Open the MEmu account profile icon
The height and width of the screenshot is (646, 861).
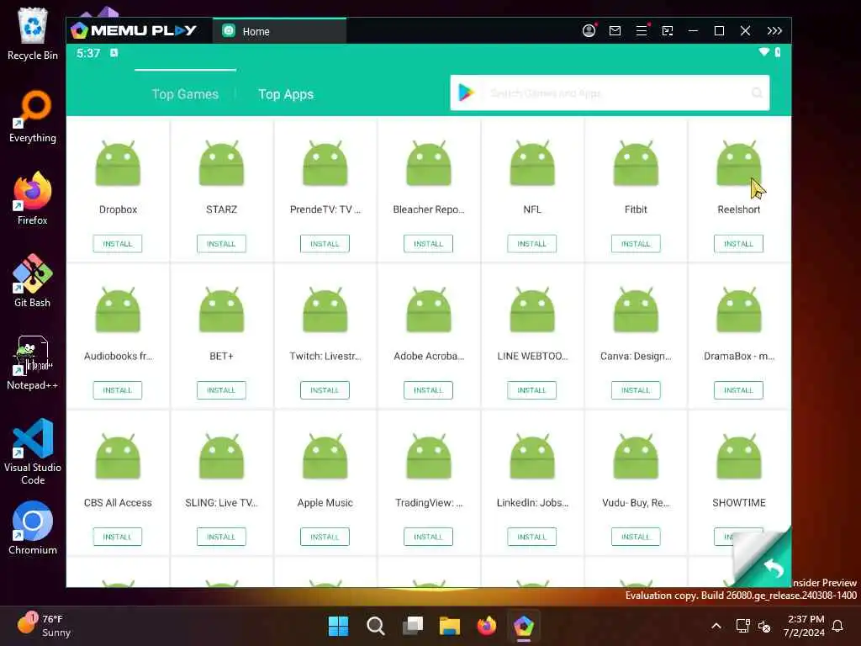[589, 31]
